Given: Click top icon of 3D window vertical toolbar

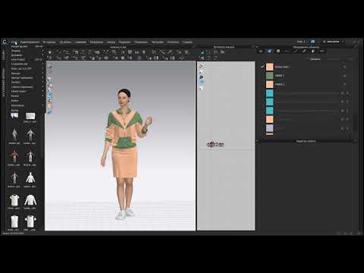Looking at the screenshot, I should click(x=50, y=67).
